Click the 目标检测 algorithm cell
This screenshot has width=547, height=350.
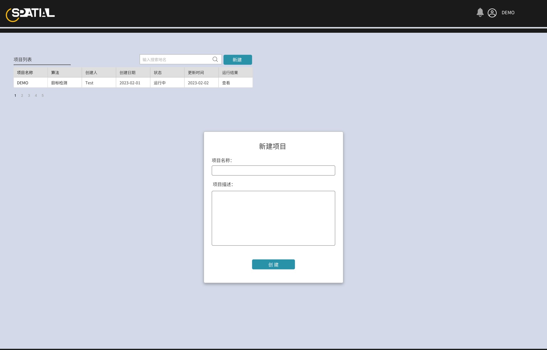(x=65, y=83)
